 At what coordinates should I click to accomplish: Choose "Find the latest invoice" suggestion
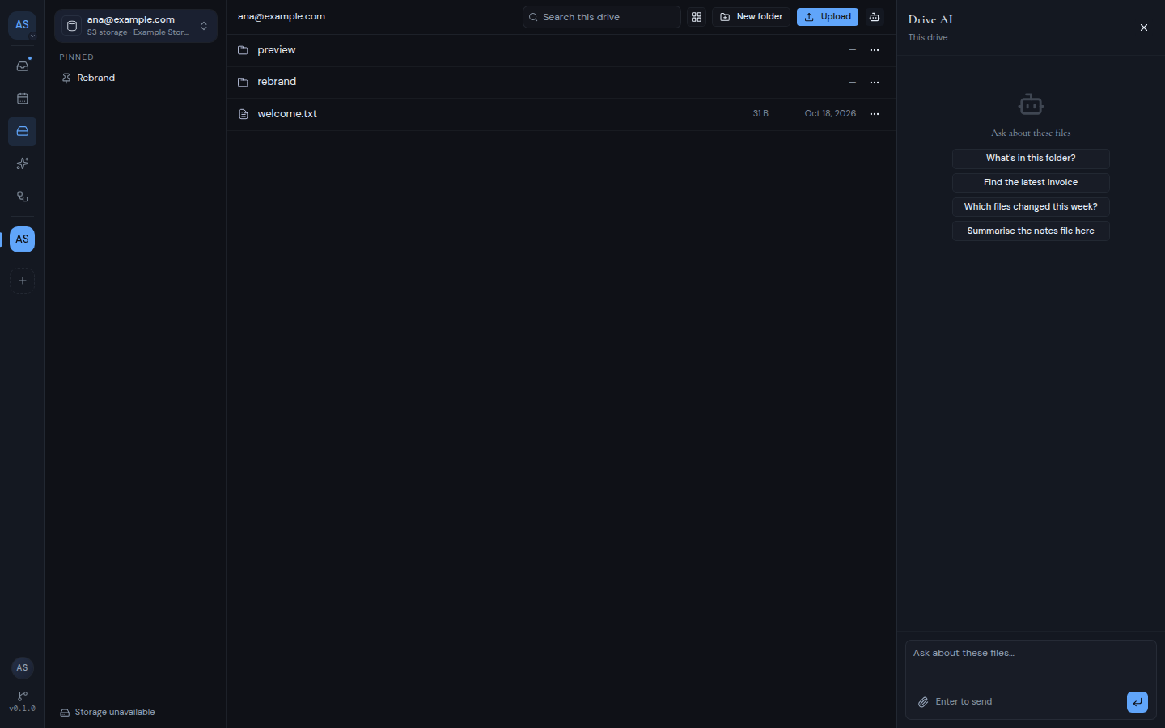pos(1031,183)
